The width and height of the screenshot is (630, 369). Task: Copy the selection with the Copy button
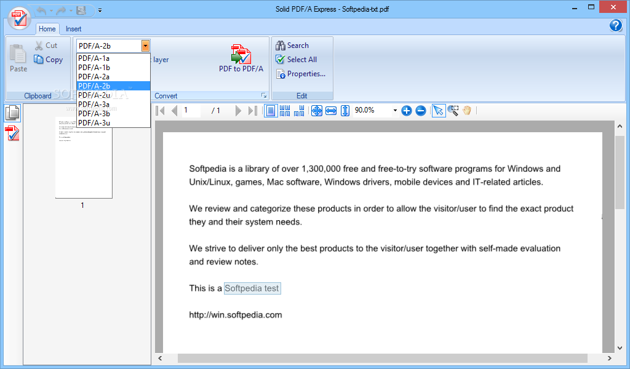(x=48, y=60)
